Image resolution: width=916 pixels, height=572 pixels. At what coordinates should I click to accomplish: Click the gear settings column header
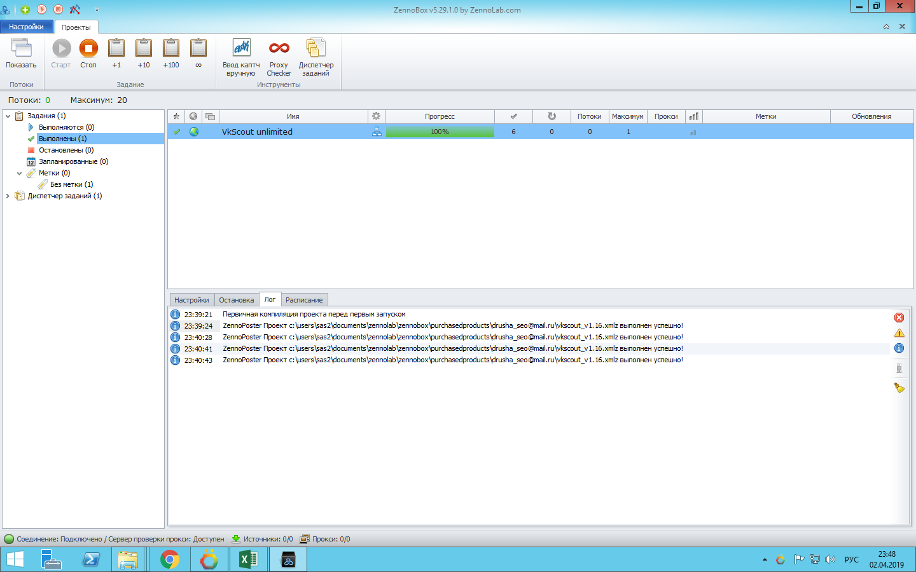click(377, 116)
